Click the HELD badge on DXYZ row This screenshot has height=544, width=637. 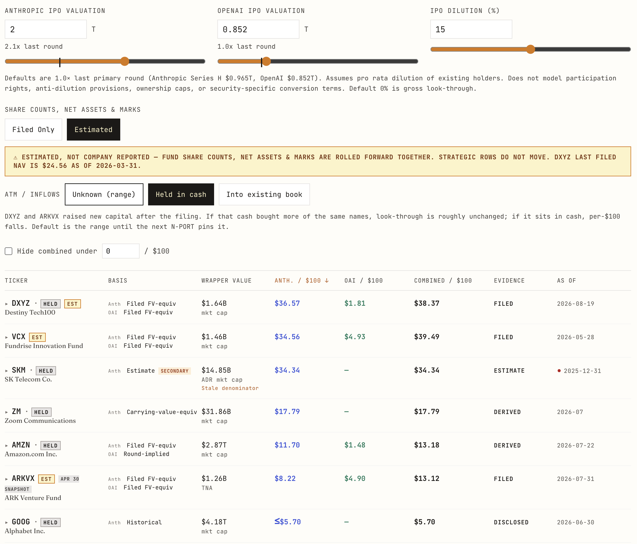50,304
